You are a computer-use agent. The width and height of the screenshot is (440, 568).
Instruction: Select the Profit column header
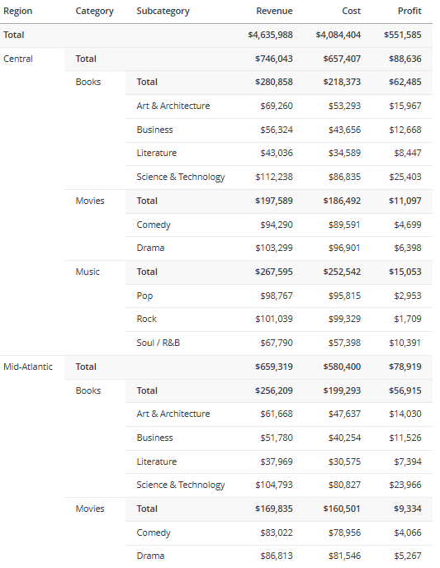[409, 11]
